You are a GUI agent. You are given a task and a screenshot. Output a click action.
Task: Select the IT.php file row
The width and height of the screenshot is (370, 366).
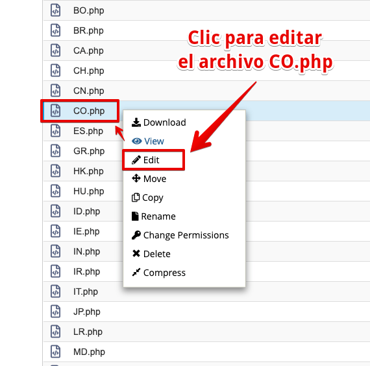tap(206, 292)
